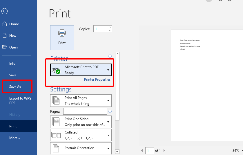Image resolution: width=243 pixels, height=155 pixels.
Task: Open the Portrait Orientation dropdown
Action: [x=81, y=148]
